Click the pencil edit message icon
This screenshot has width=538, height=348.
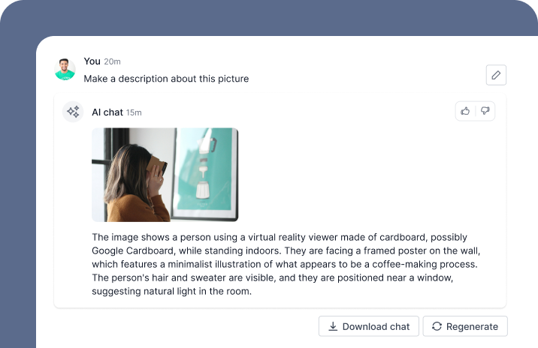coord(496,75)
